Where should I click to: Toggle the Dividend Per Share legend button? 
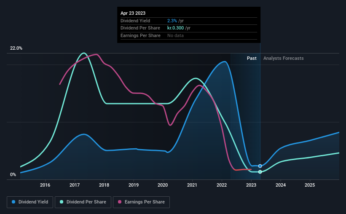(x=83, y=202)
